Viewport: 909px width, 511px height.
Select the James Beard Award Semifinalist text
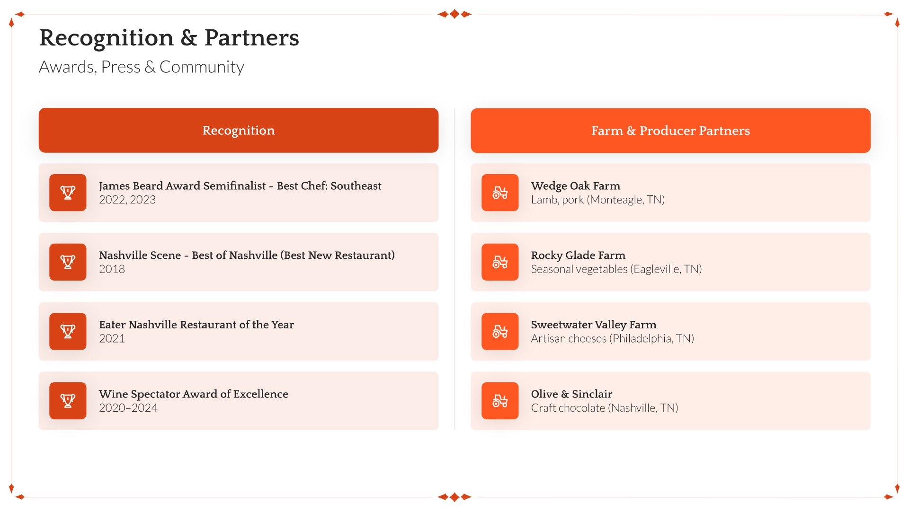click(x=240, y=186)
